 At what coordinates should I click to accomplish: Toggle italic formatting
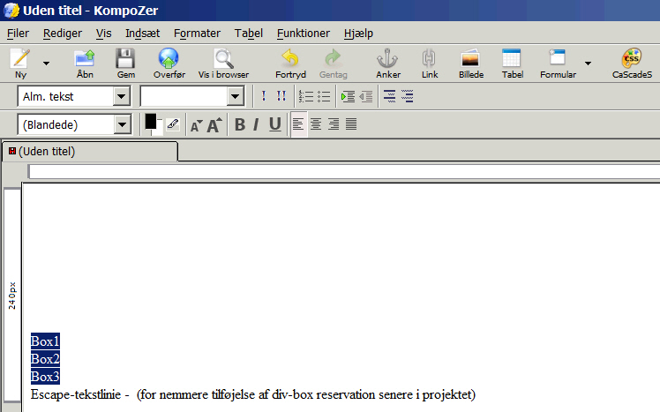[256, 124]
